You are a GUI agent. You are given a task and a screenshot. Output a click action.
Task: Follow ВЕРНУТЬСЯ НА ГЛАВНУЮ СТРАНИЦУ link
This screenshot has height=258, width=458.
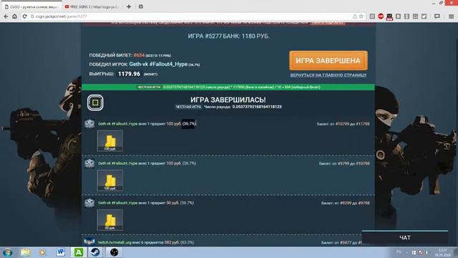coord(328,75)
